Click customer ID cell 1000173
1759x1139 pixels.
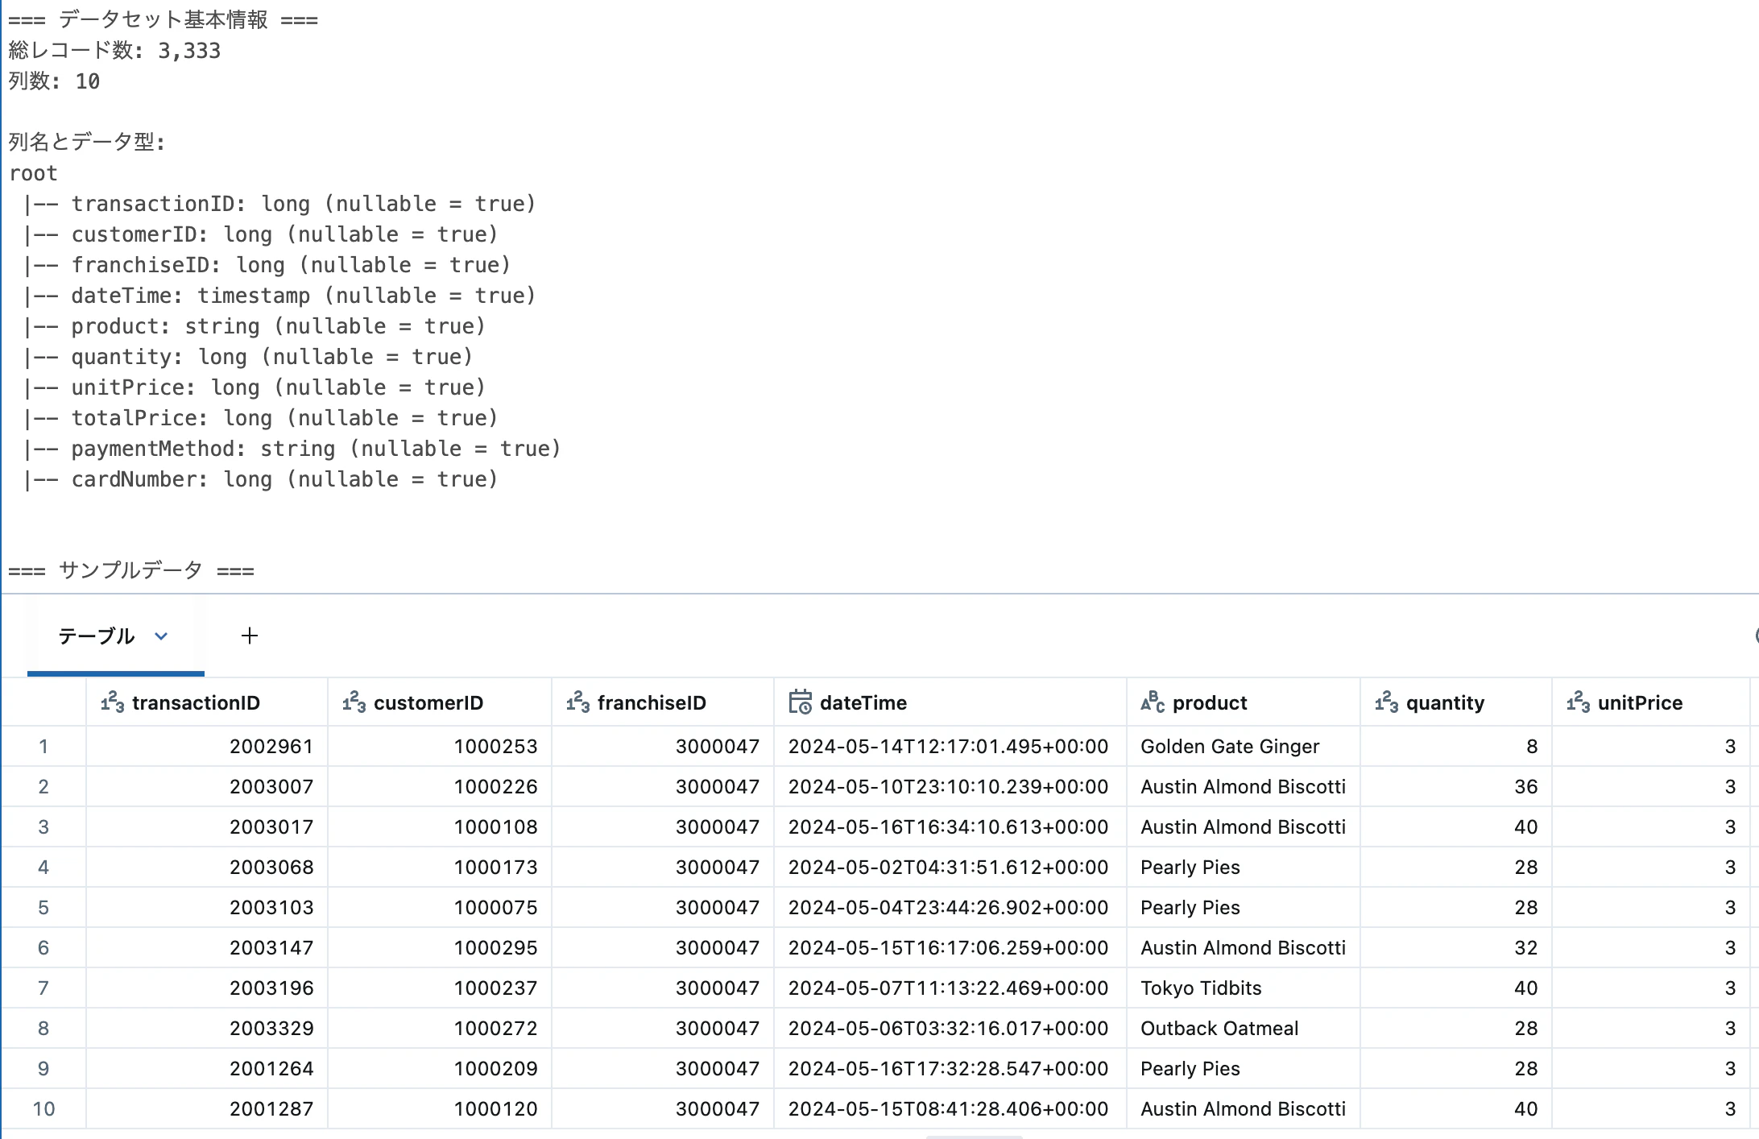pyautogui.click(x=440, y=867)
